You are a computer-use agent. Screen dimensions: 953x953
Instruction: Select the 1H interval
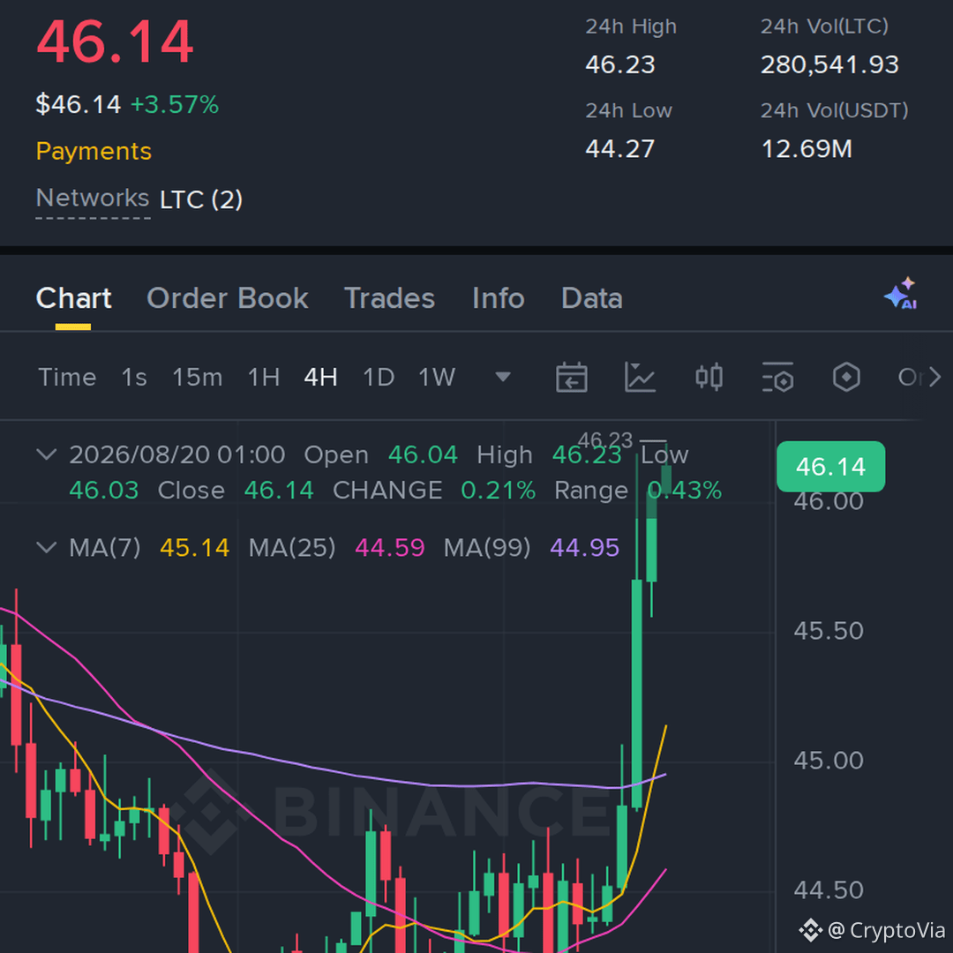click(264, 378)
